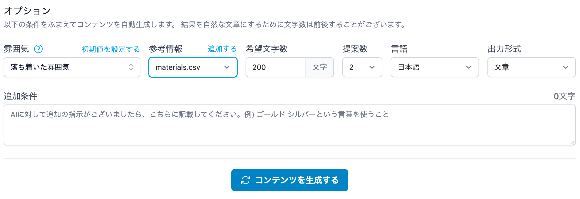Image resolution: width=580 pixels, height=199 pixels.
Task: Click the 0文字 character counter
Action: (564, 96)
